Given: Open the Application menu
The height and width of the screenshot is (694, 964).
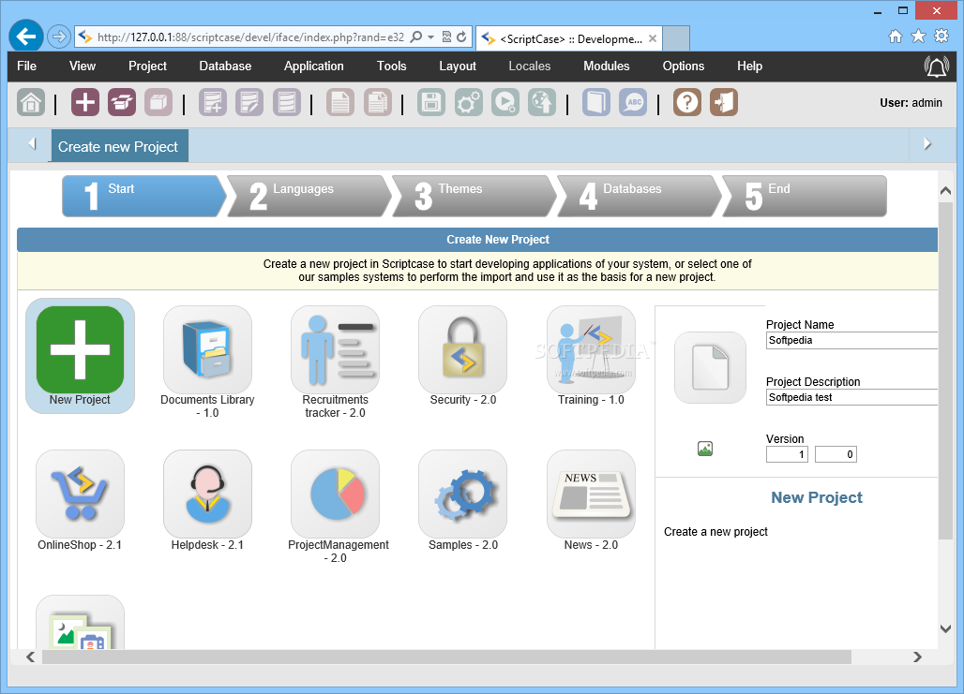Looking at the screenshot, I should pyautogui.click(x=313, y=66).
